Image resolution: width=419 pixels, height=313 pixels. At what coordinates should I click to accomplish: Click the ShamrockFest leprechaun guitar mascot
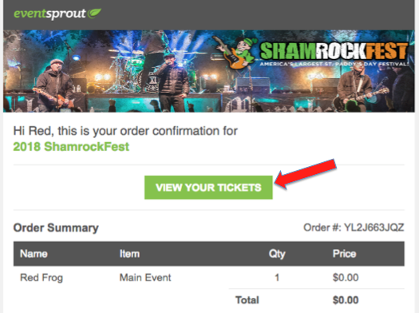[x=235, y=52]
